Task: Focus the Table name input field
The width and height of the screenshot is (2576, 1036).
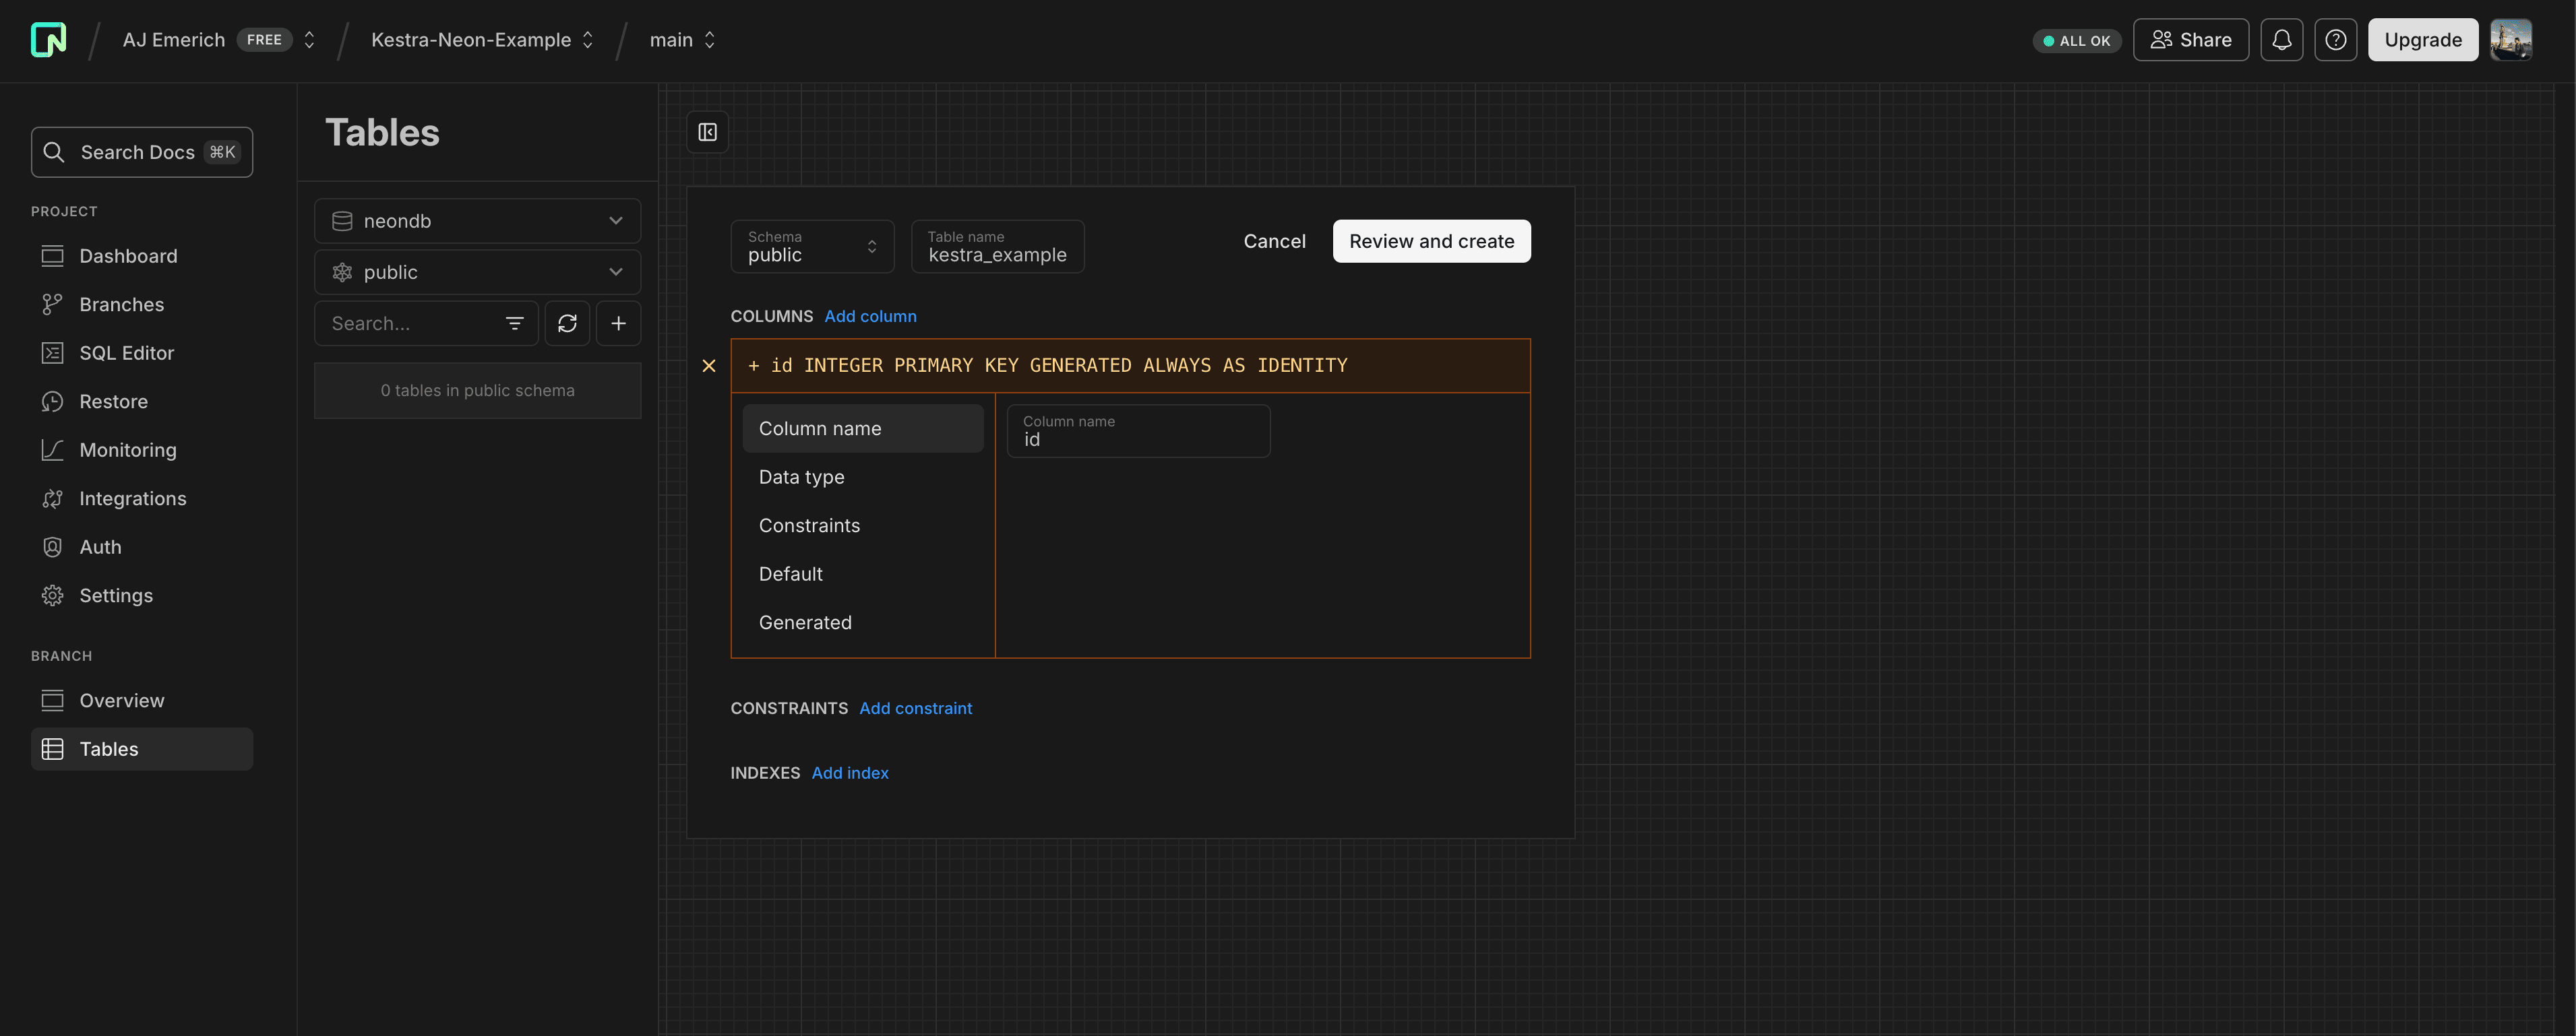Action: pos(997,247)
